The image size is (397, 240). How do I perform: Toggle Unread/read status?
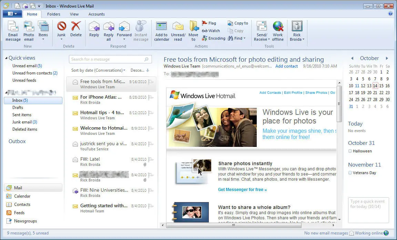[x=178, y=31]
